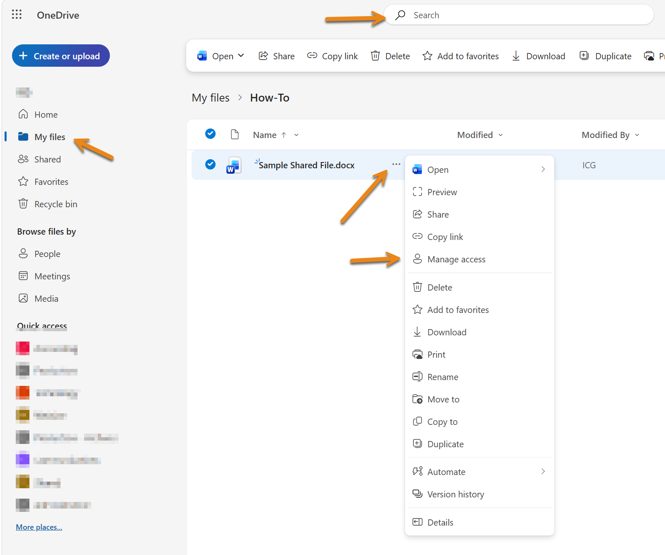This screenshot has width=665, height=555.
Task: Expand the Modified By column dropdown
Action: coord(637,135)
